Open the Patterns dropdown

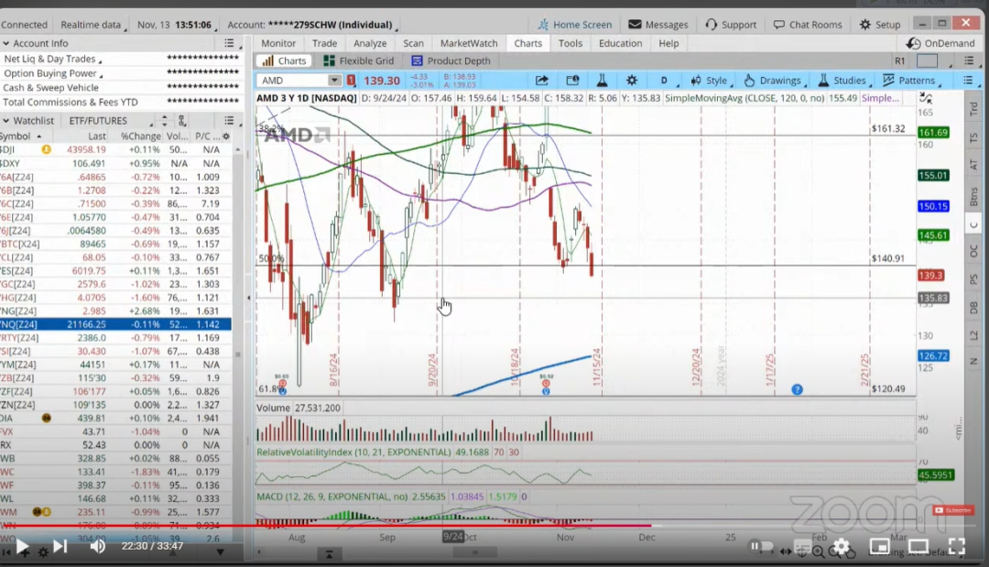click(x=911, y=80)
